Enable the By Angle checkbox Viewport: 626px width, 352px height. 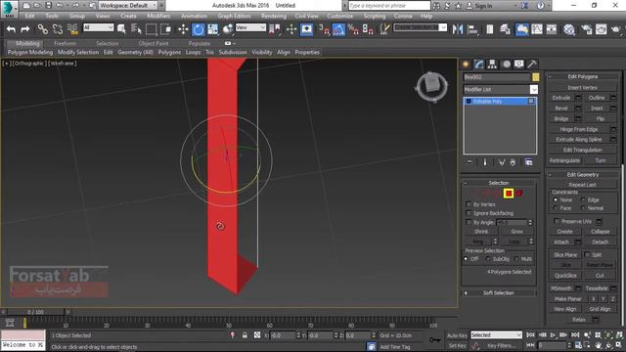click(x=469, y=222)
